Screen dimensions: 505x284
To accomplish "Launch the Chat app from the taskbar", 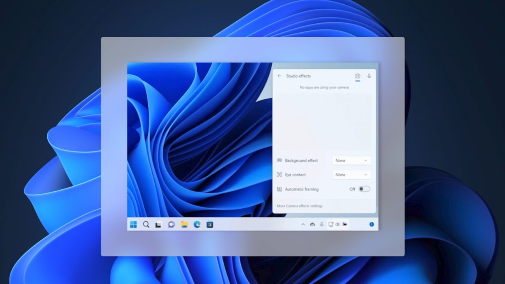I will tap(171, 224).
